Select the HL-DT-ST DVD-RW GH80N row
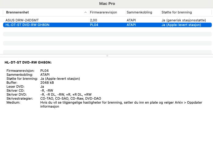Viewport: 213px width, 151px height. click(107, 25)
